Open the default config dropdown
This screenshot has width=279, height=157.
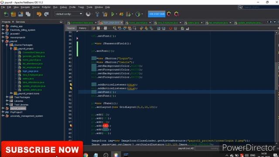click(69, 14)
